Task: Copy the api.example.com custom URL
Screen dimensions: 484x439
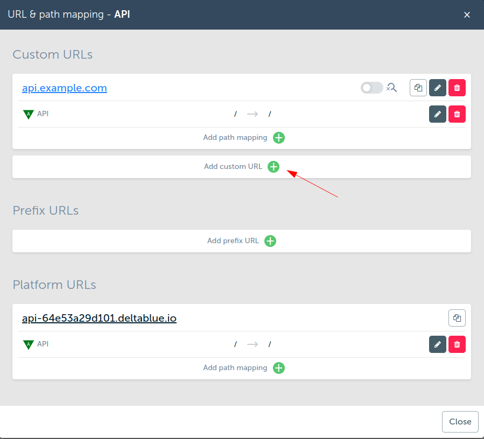Action: pyautogui.click(x=418, y=88)
